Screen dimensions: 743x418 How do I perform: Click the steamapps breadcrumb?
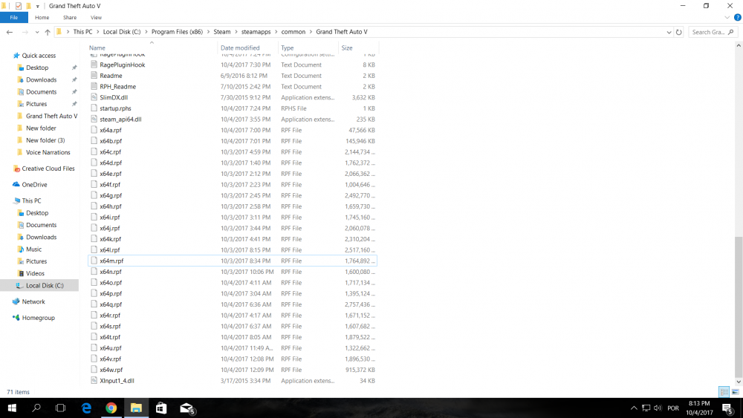coord(256,32)
